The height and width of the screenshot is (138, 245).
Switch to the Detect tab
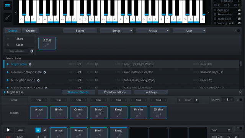coord(13,31)
